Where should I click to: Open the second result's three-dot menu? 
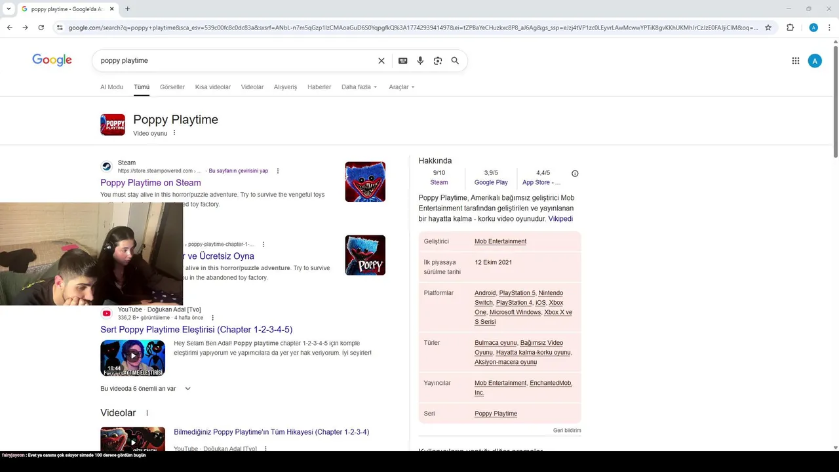[263, 245]
